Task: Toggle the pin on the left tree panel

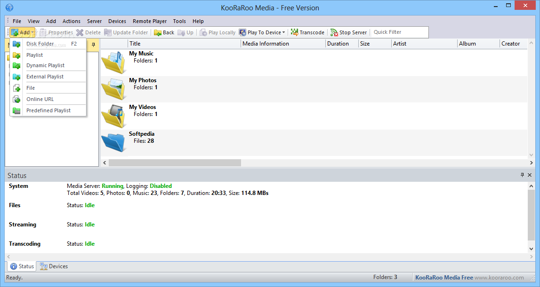Action: (93, 45)
